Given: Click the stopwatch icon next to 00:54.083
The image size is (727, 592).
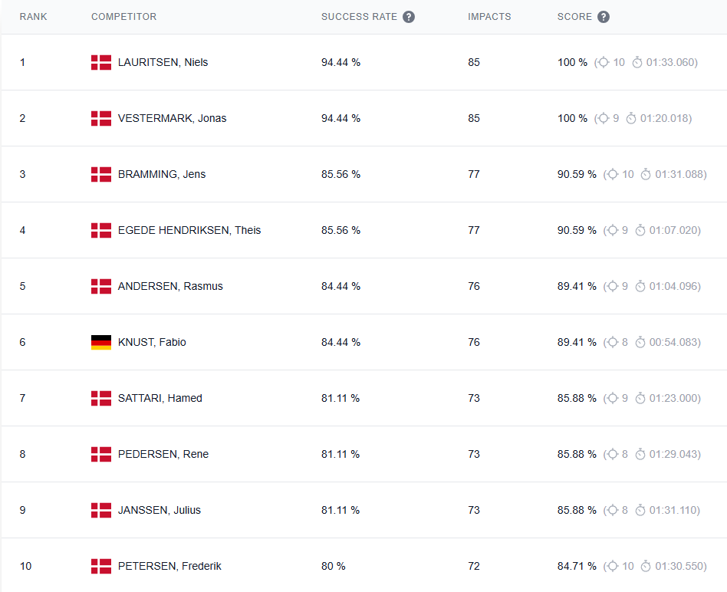Looking at the screenshot, I should pyautogui.click(x=640, y=343).
